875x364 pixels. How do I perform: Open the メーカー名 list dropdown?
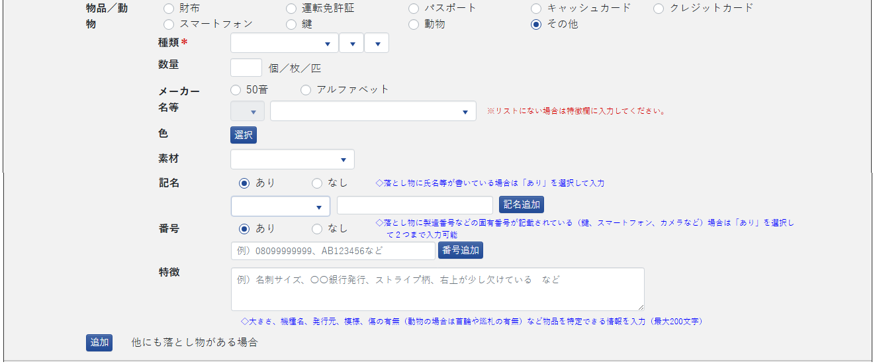pyautogui.click(x=373, y=112)
